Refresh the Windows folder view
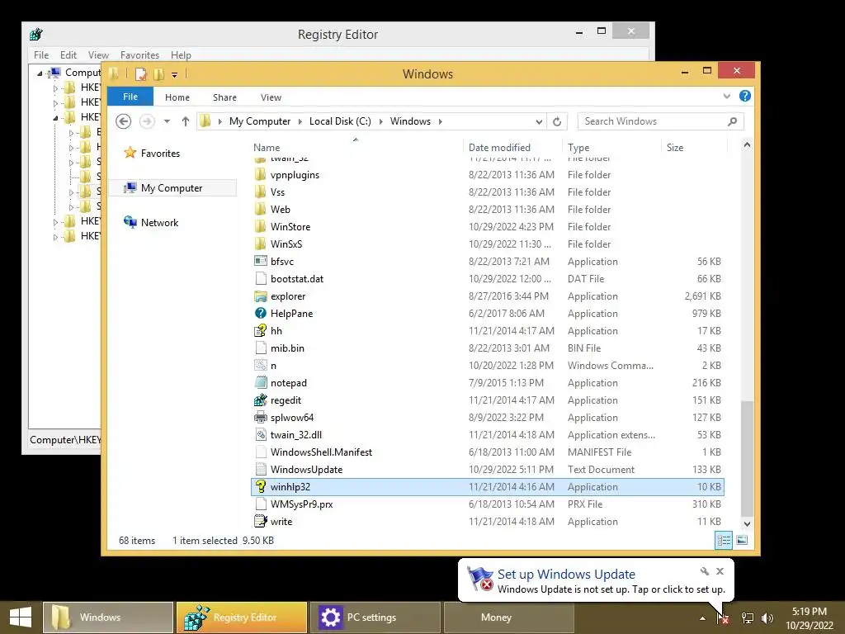845x634 pixels. (x=557, y=121)
